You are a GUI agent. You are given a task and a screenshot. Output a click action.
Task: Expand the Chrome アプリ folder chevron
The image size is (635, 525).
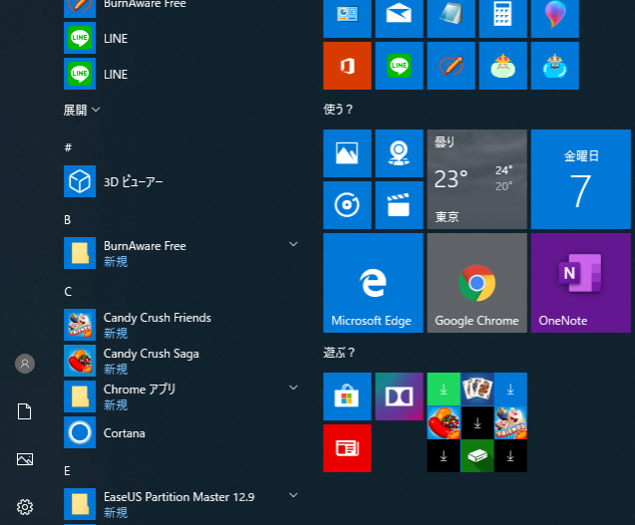pyautogui.click(x=293, y=388)
